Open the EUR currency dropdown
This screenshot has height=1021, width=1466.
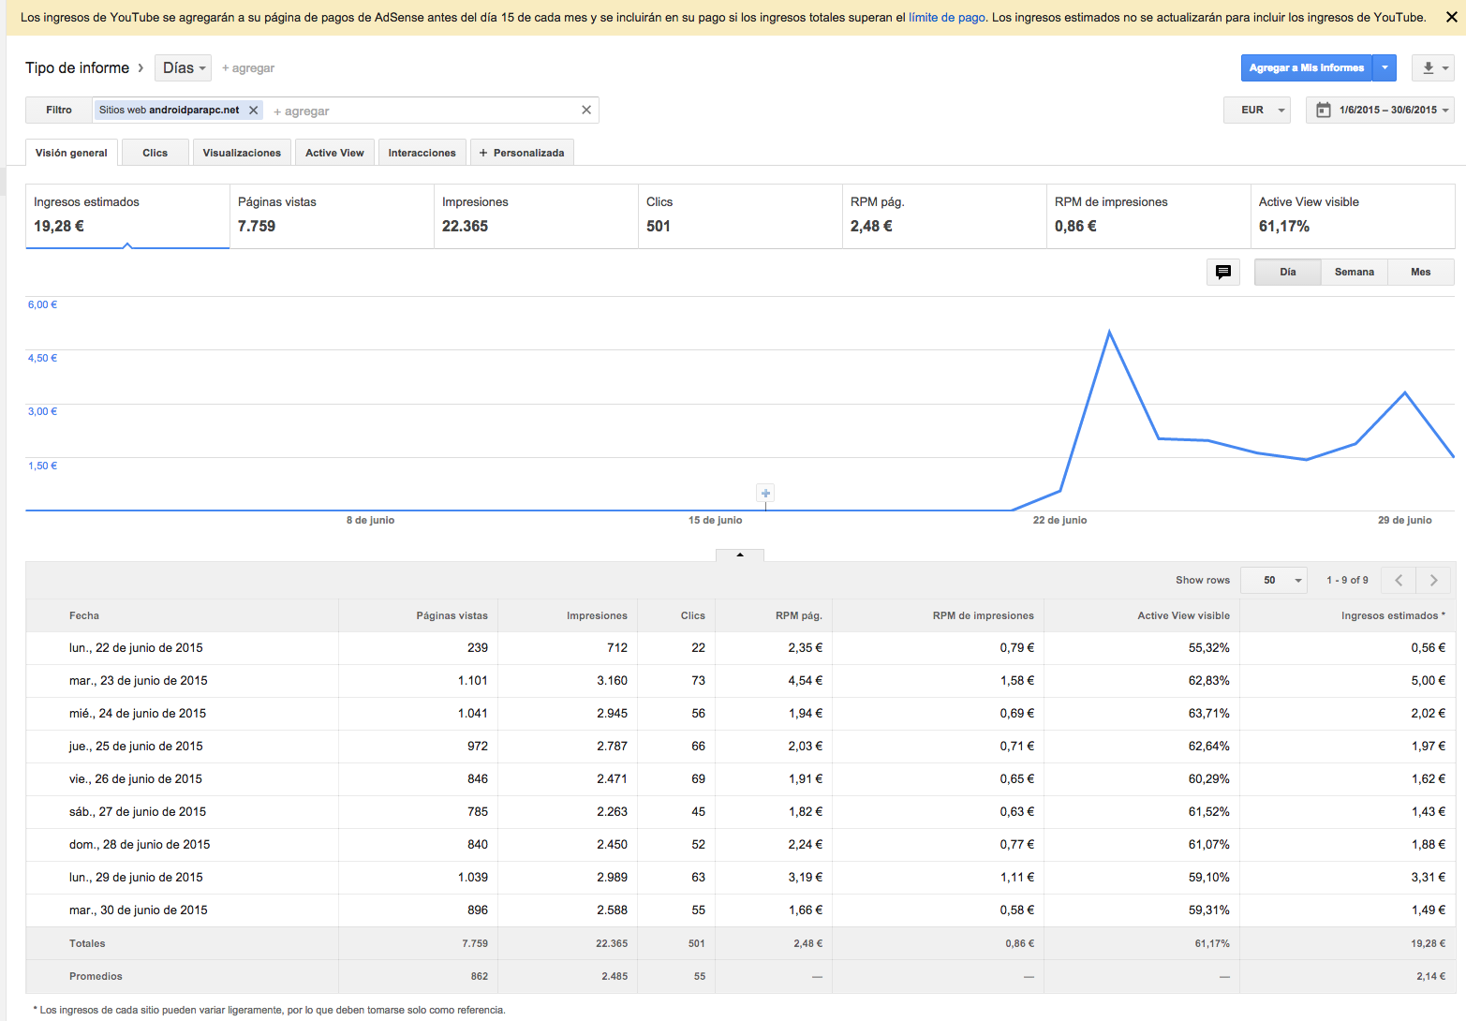tap(1257, 110)
